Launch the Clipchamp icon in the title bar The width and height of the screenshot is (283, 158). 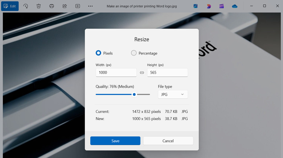222,6
